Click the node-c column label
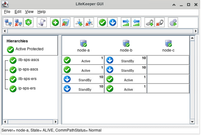The height and width of the screenshot is (136, 202). (168, 50)
